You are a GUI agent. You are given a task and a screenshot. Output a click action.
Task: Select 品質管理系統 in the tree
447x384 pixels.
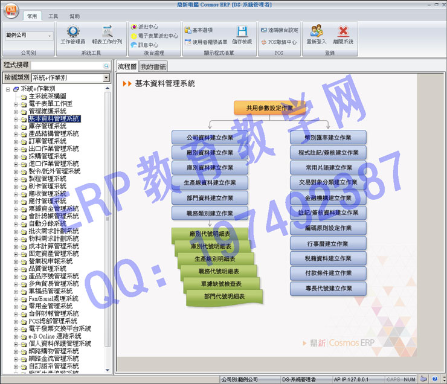point(47,269)
